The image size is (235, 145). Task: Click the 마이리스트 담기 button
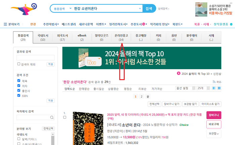(x=210, y=104)
